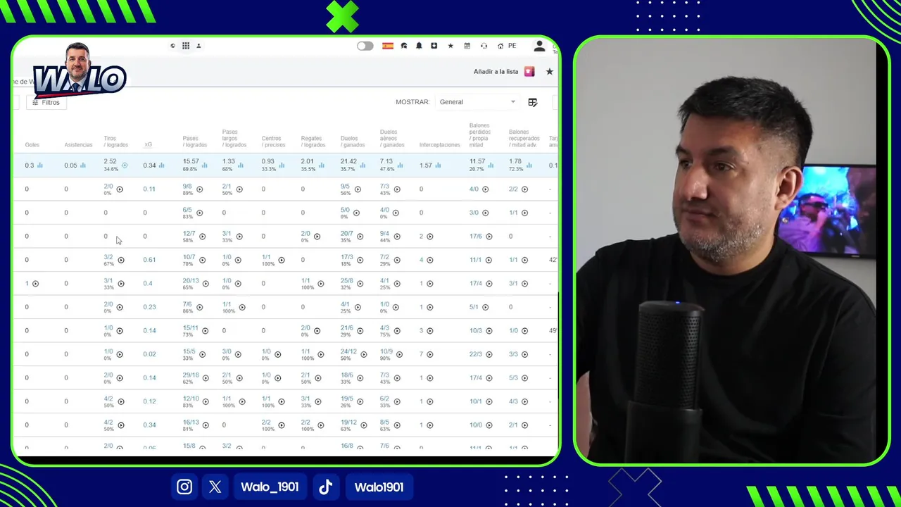Open chart icon next to 1.57 interceptions
This screenshot has width=901, height=507.
pyautogui.click(x=438, y=165)
